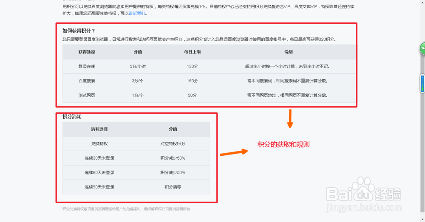The image size is (425, 222).
Task: Select the 积分清零 cell
Action: (x=173, y=187)
